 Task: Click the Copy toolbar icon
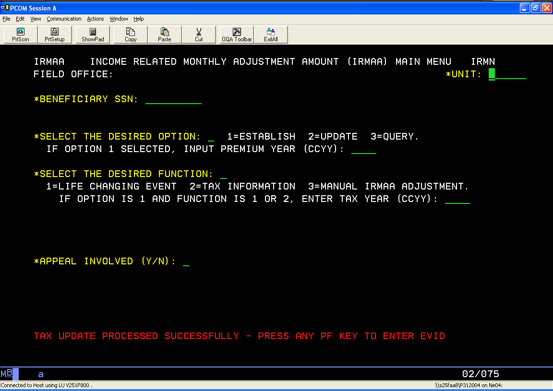click(x=131, y=35)
